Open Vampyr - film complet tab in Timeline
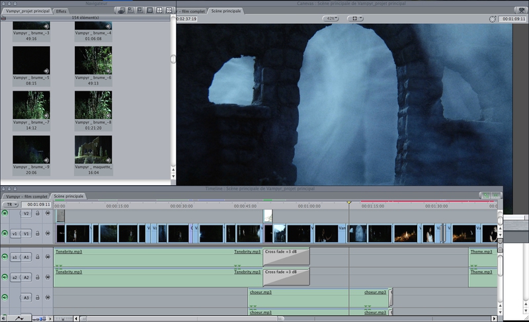The image size is (529, 322). pos(26,196)
